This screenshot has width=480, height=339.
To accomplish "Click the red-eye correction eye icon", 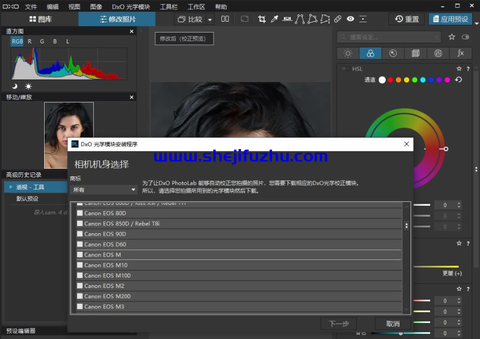I will coord(350,19).
